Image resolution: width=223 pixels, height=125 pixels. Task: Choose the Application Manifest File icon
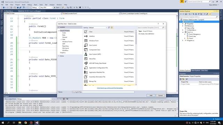(x=86, y=73)
